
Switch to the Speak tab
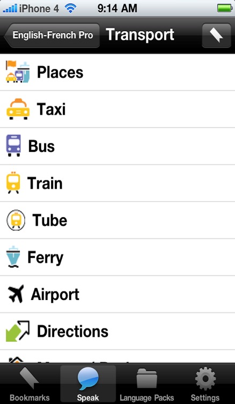(88, 384)
